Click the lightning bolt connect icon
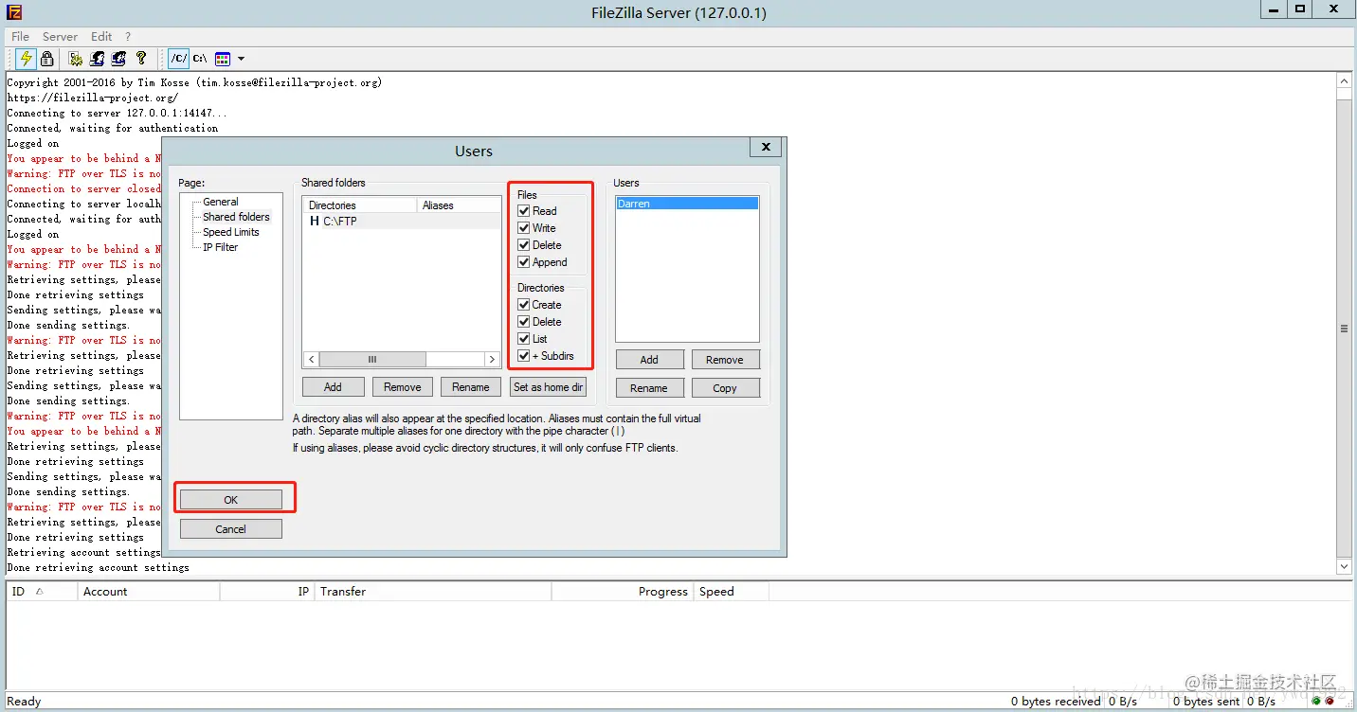 tap(26, 59)
